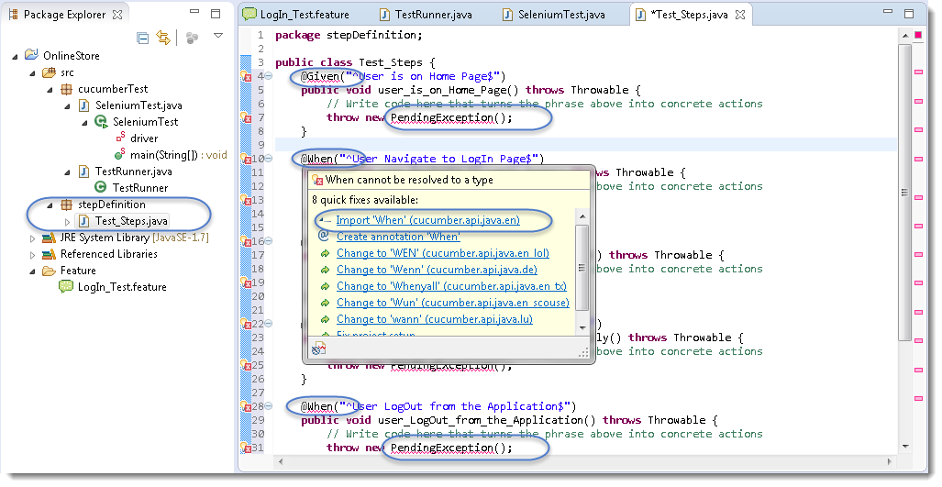
Task: Click Change to 'wann' quick fix
Action: [435, 319]
